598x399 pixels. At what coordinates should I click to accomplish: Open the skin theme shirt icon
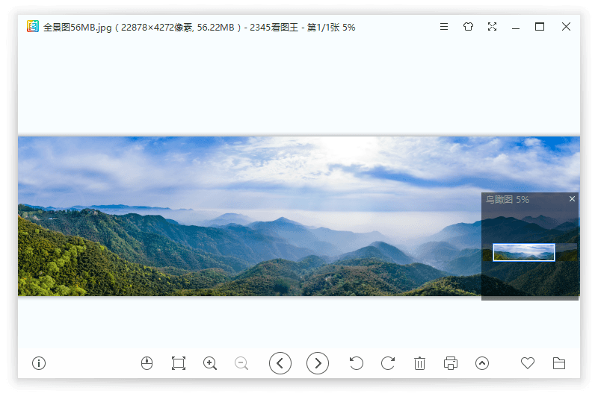(x=468, y=27)
